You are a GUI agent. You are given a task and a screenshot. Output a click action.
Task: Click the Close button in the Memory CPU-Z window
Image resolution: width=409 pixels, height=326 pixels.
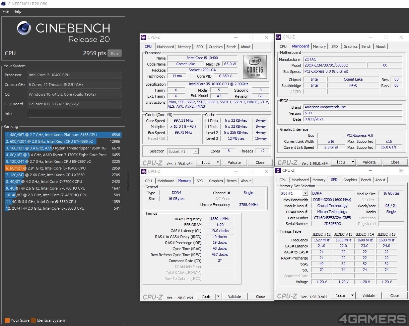[x=260, y=297]
